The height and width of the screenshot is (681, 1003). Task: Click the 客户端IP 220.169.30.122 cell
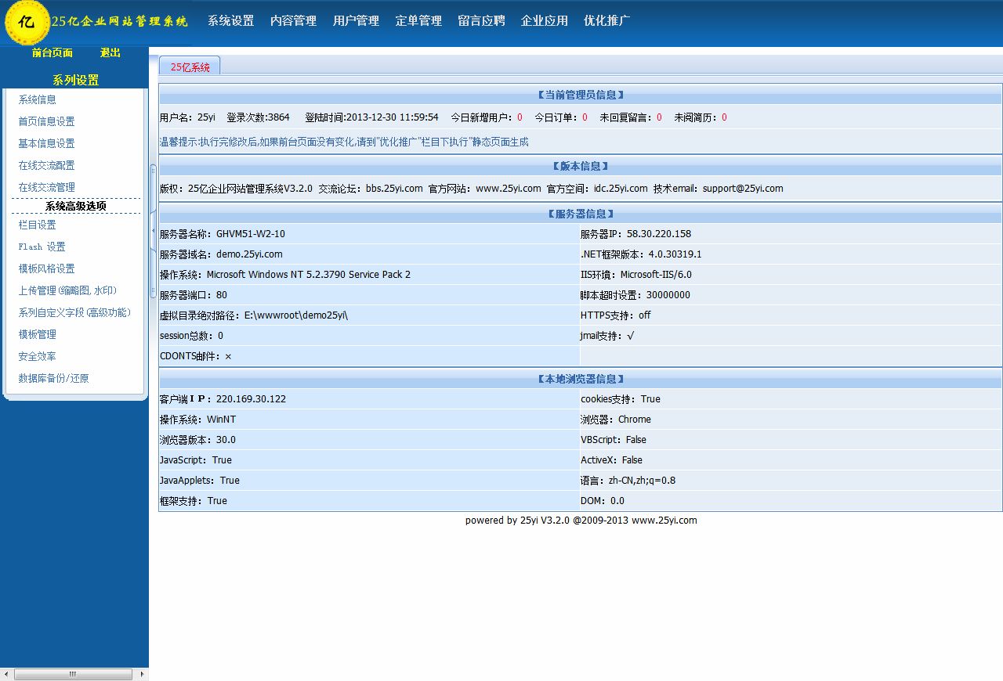pyautogui.click(x=369, y=399)
